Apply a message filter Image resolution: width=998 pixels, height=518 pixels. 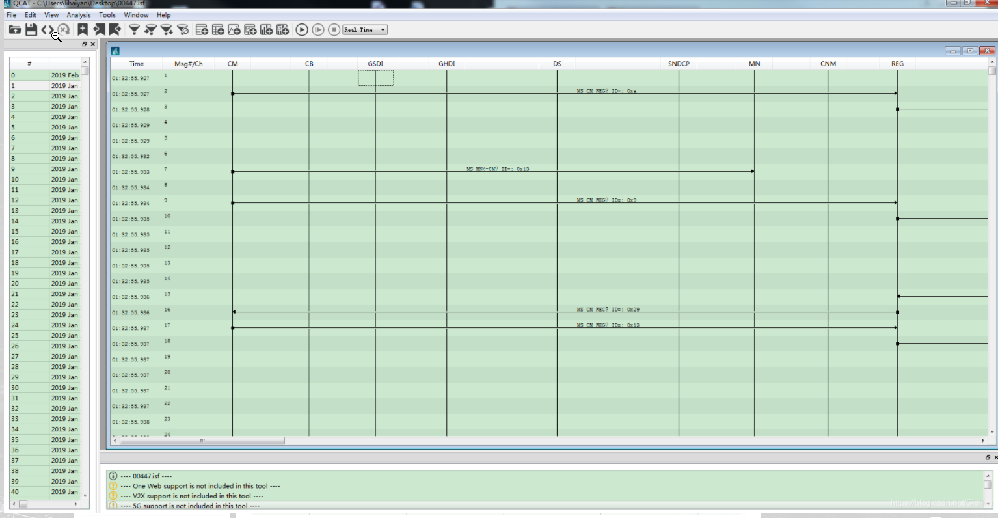(135, 29)
